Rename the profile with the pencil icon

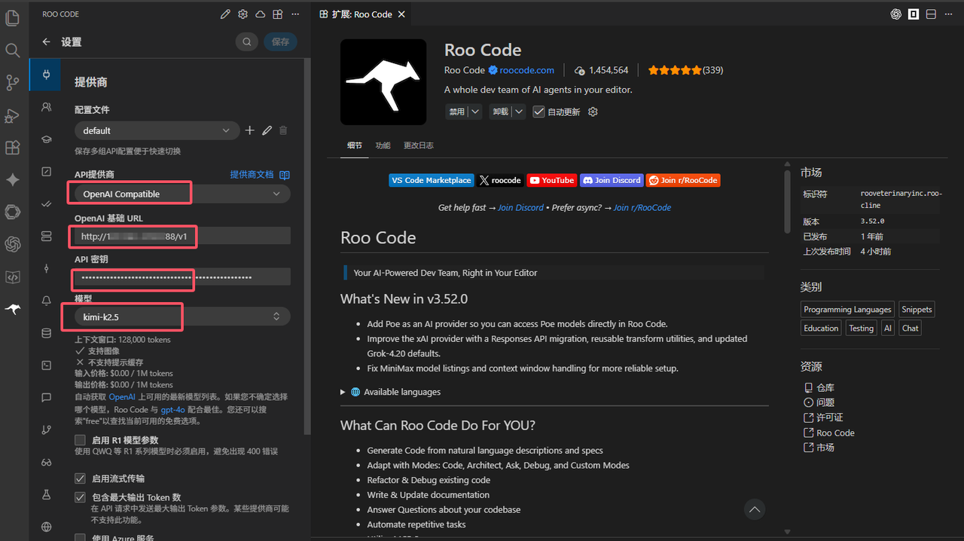point(267,130)
